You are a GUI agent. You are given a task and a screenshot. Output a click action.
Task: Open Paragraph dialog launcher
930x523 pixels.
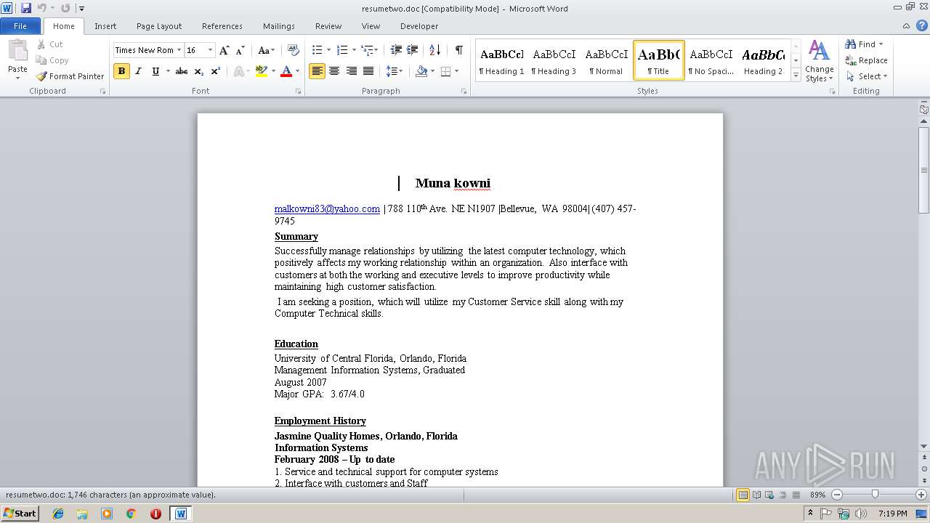[x=464, y=92]
